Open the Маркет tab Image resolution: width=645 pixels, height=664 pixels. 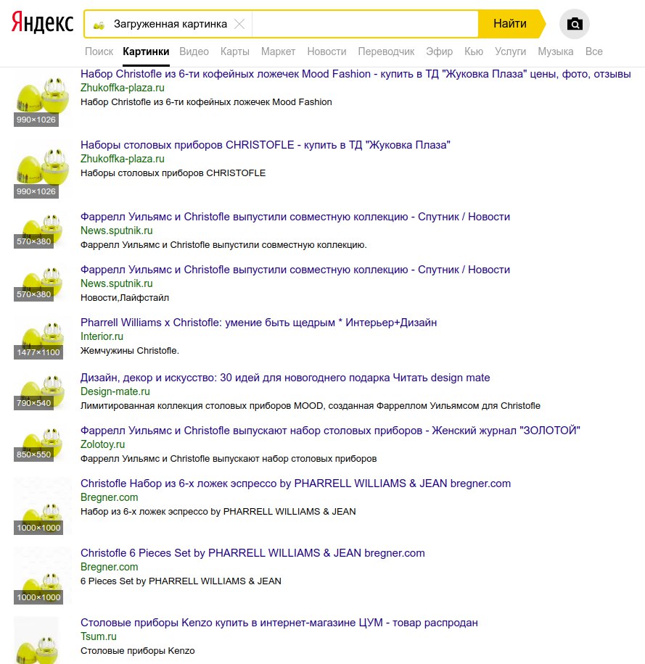pyautogui.click(x=278, y=51)
